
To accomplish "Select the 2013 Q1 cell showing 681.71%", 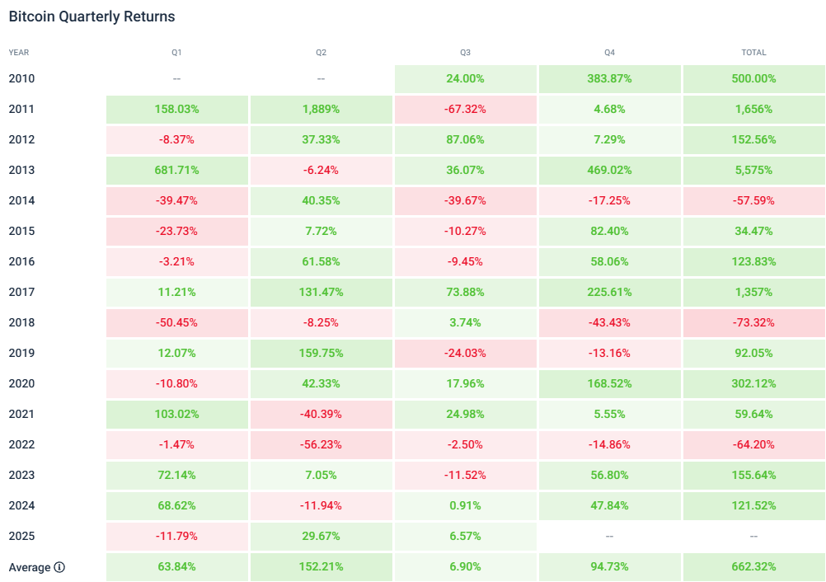I will [x=176, y=170].
